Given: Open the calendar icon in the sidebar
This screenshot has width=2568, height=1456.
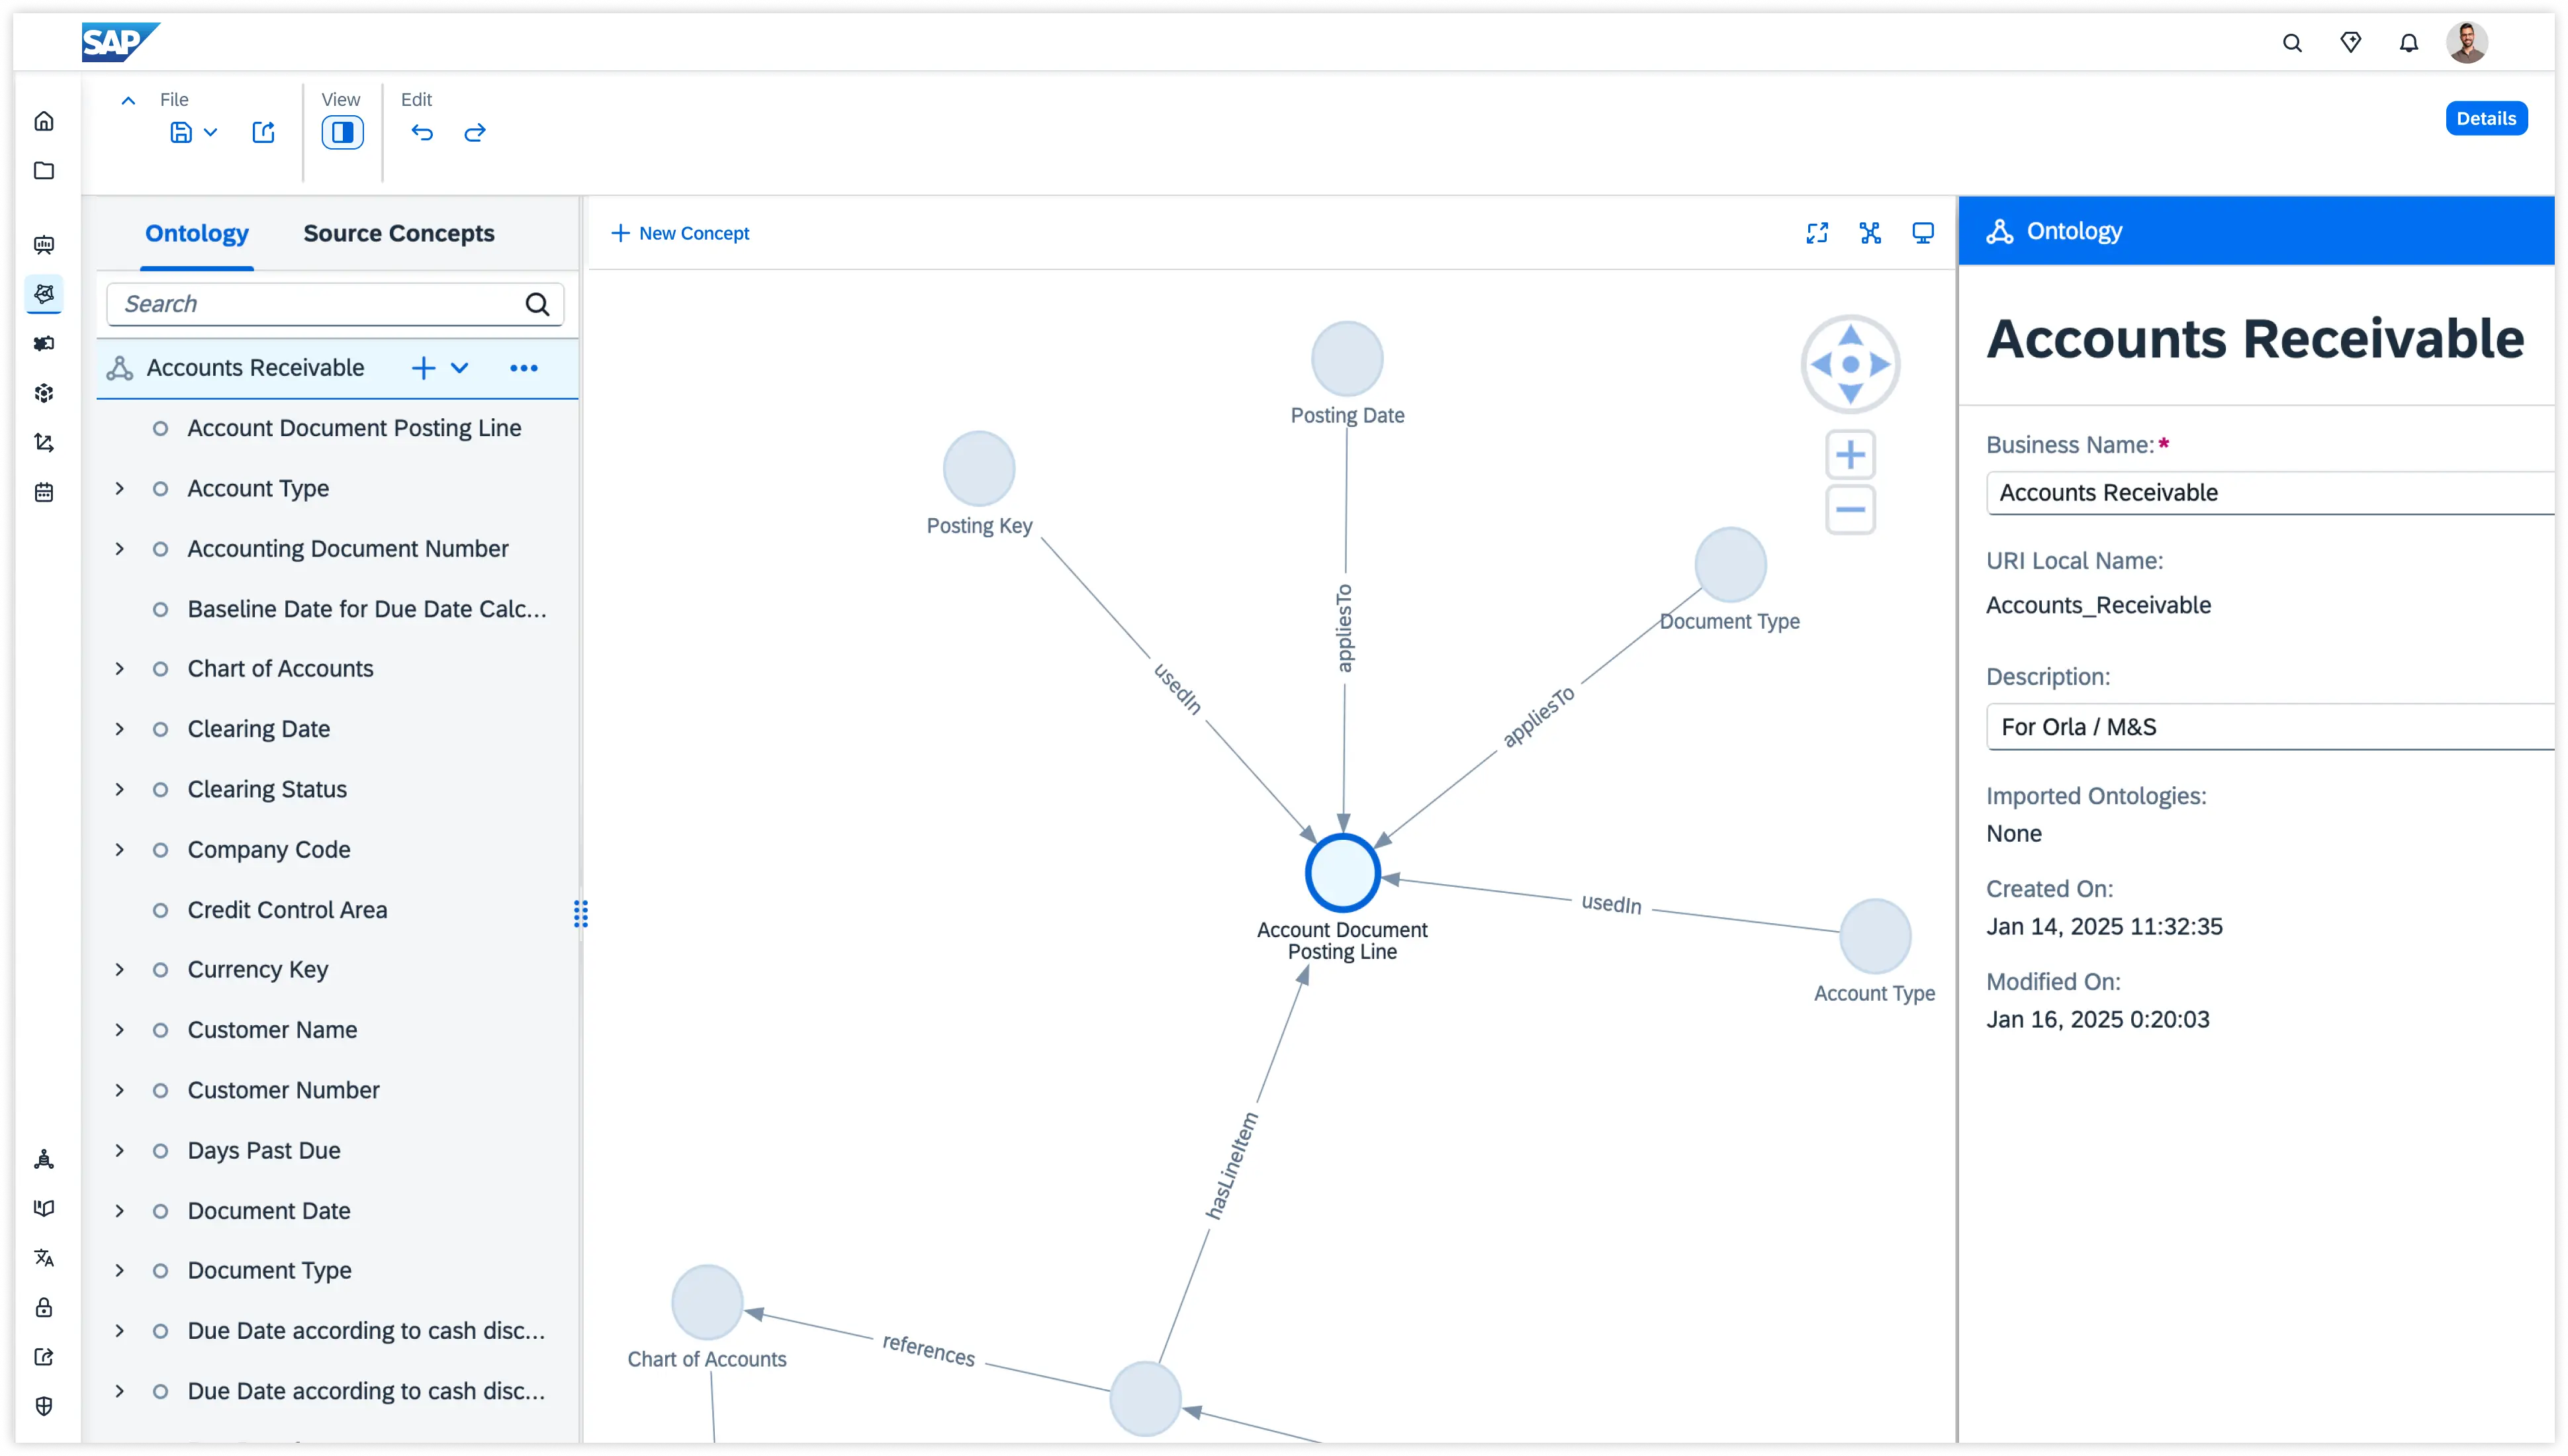Looking at the screenshot, I should pos(44,491).
